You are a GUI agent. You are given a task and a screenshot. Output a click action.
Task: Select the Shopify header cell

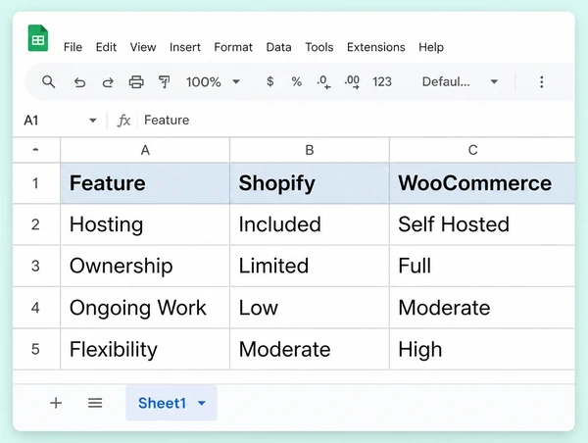click(x=310, y=183)
